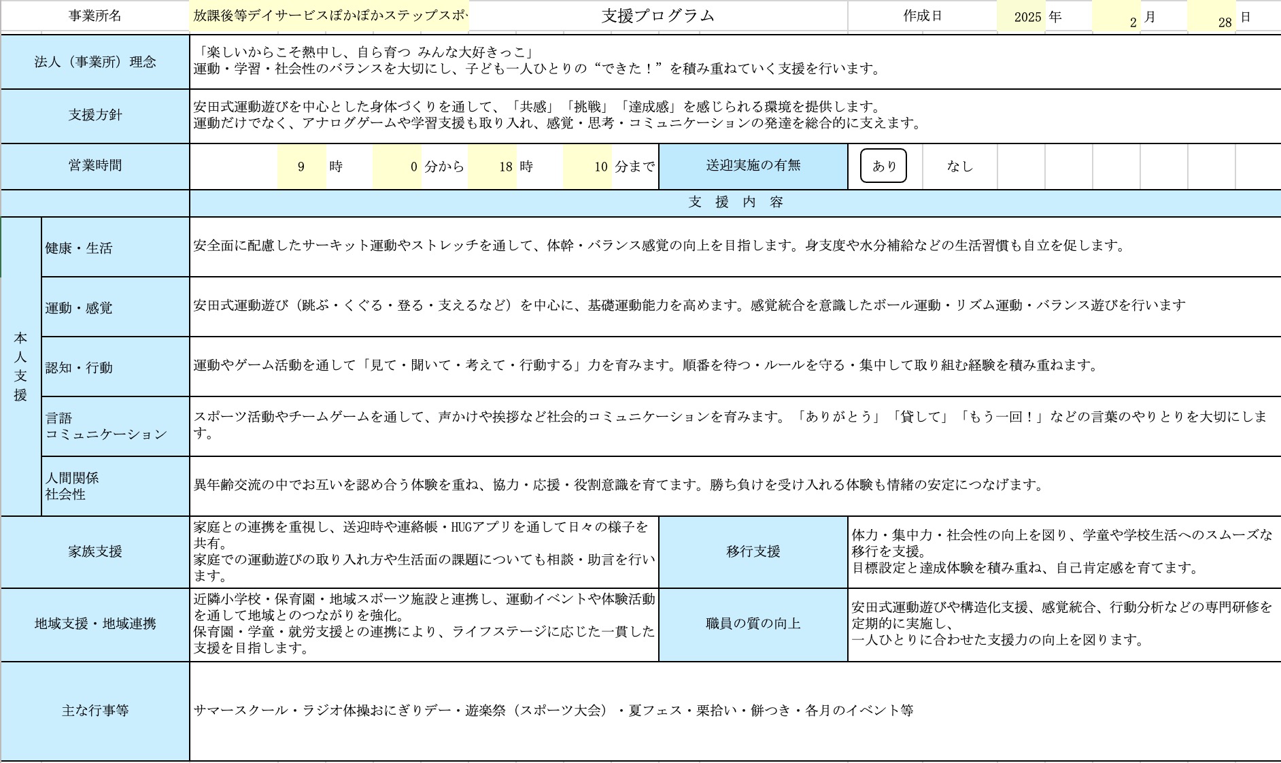Select the creation year field showing 2025

(1021, 17)
